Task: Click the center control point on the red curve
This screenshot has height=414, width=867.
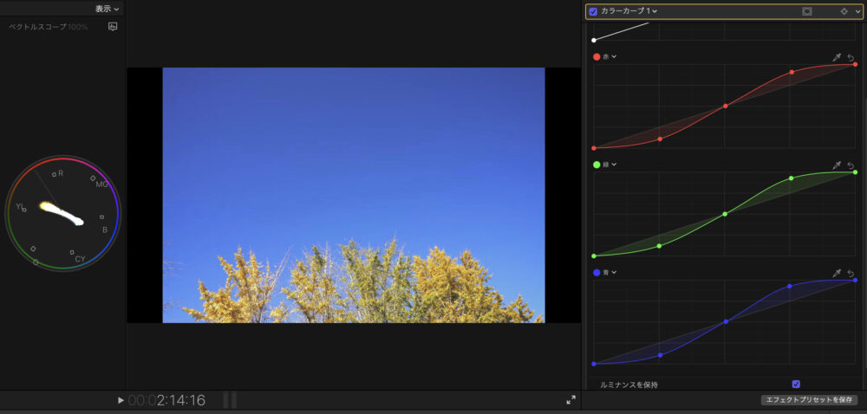Action: pos(726,106)
